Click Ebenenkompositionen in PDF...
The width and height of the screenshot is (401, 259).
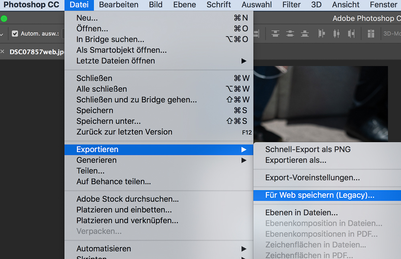tap(327, 234)
